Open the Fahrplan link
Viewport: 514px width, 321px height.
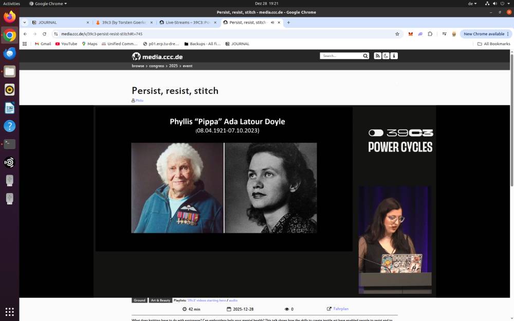[341, 309]
